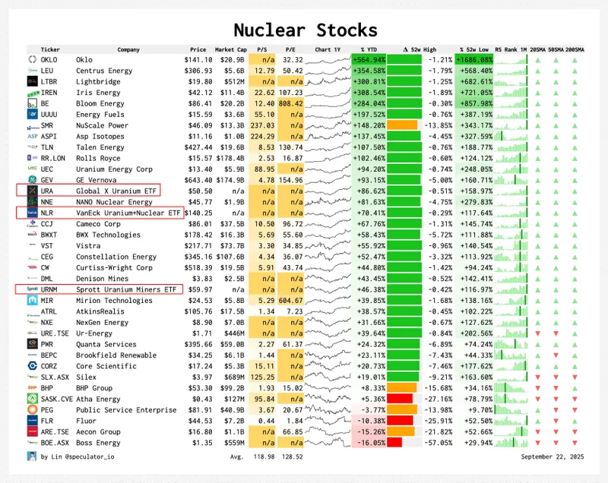Click the RS Rank 1M column header
The height and width of the screenshot is (483, 608).
tap(511, 49)
